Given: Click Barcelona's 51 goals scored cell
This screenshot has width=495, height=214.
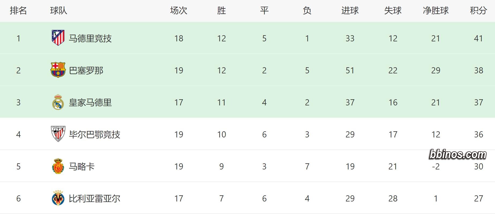Looking at the screenshot, I should click(350, 70).
